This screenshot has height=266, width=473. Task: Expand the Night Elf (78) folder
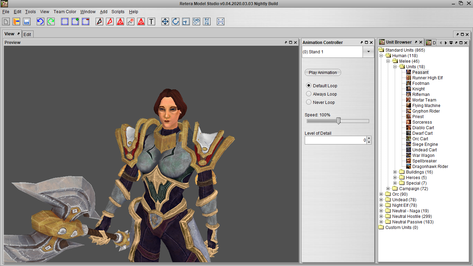coord(381,205)
